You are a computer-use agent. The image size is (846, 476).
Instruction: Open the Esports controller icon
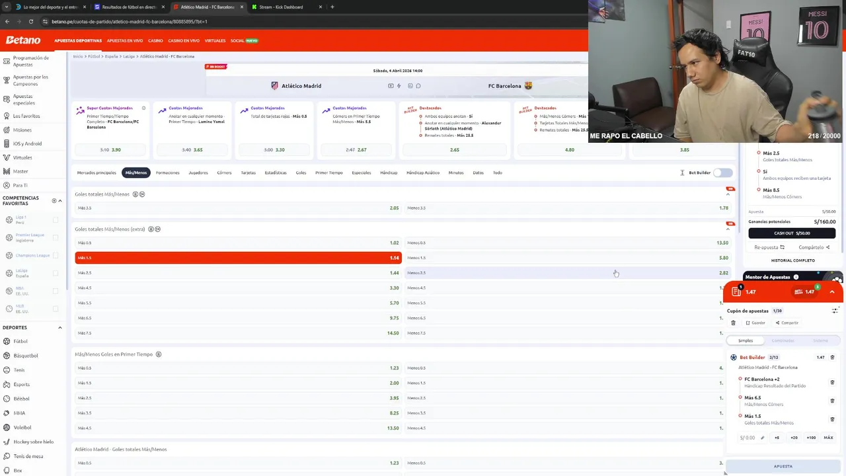coord(7,384)
